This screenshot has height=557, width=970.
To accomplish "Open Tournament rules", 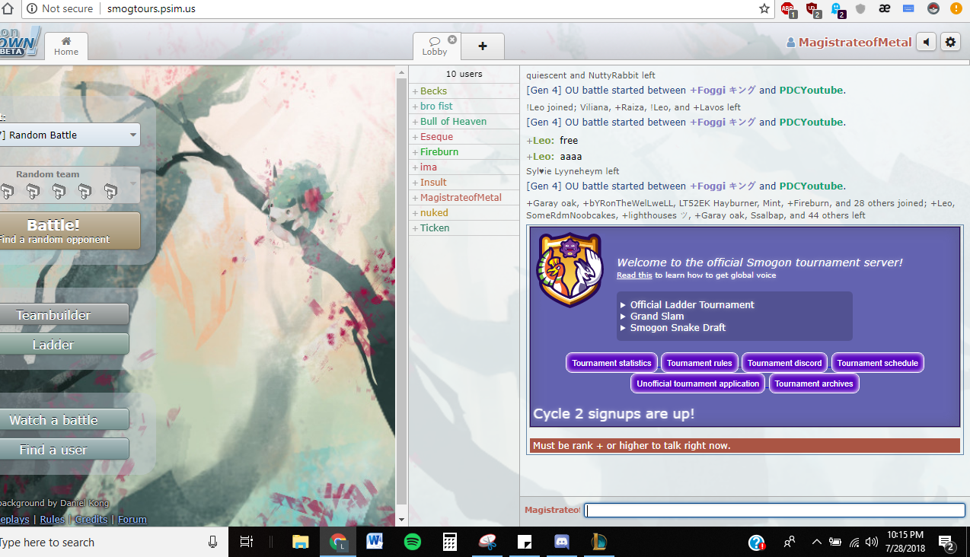I will [700, 363].
